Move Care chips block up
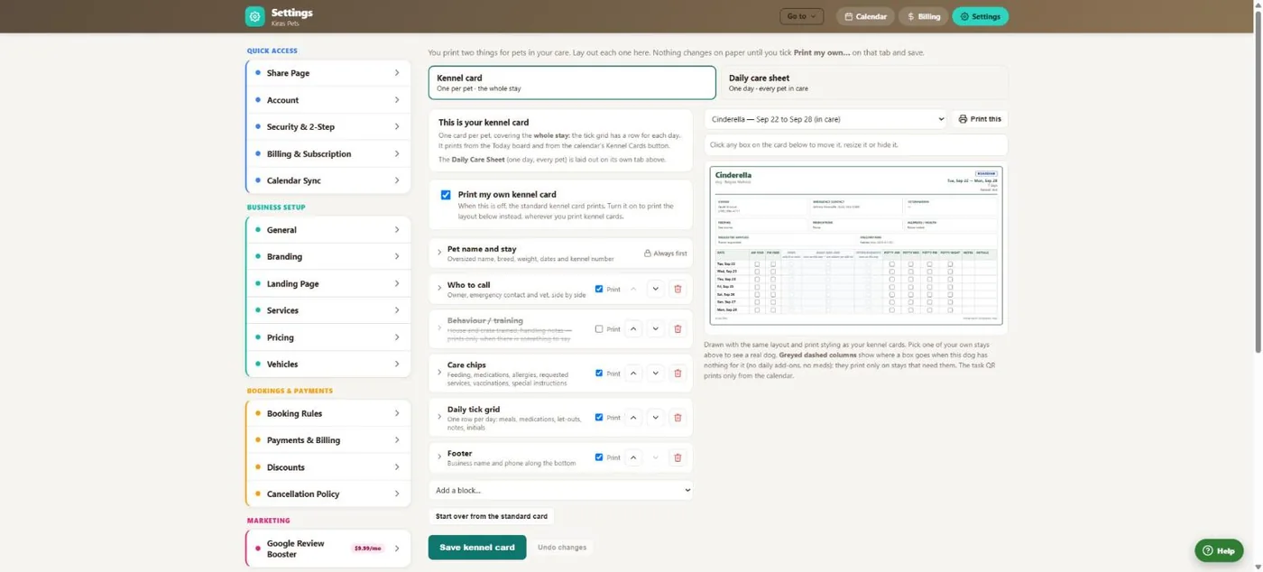Screen dimensions: 1263x572 pyautogui.click(x=633, y=374)
